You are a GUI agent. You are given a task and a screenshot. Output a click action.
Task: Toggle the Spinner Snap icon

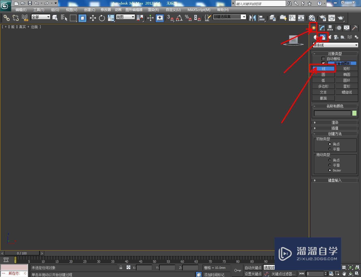coord(197,18)
